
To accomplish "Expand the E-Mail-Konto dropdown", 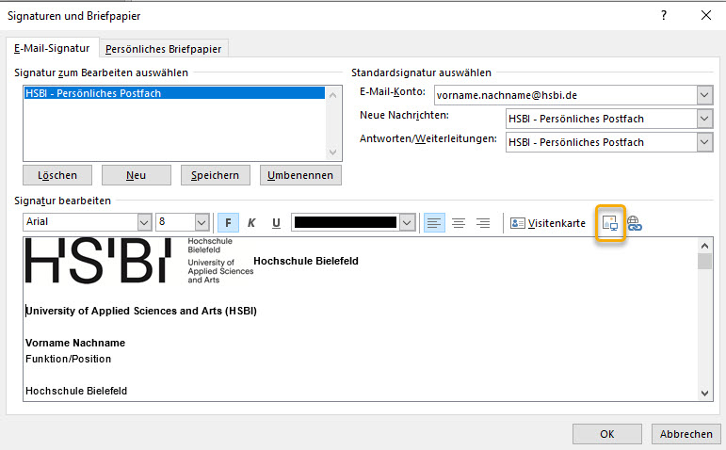I will click(x=704, y=95).
